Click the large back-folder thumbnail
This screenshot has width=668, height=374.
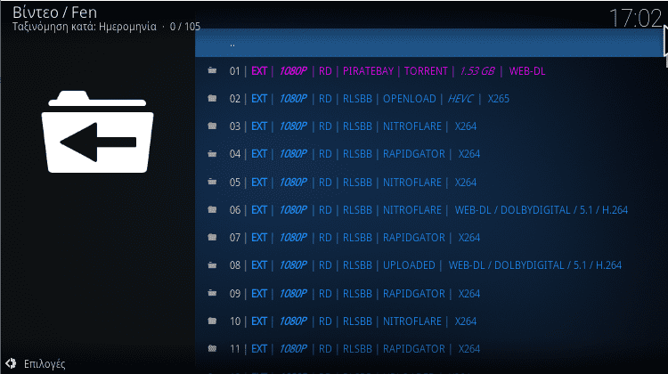click(x=98, y=132)
